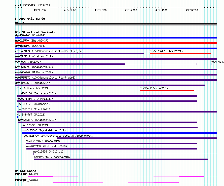The image size is (224, 186).
Task: Open the PTPRF|NM_002840 RefSeq gene label
Action: coord(26,180)
